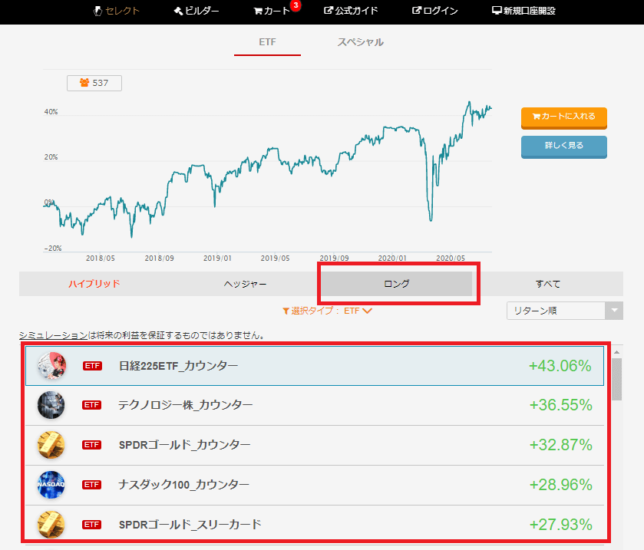The image size is (644, 550).
Task: Expand the 選択タイプ ETF filter
Action: (328, 311)
